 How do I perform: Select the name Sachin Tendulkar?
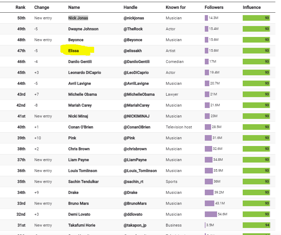pos(84,182)
